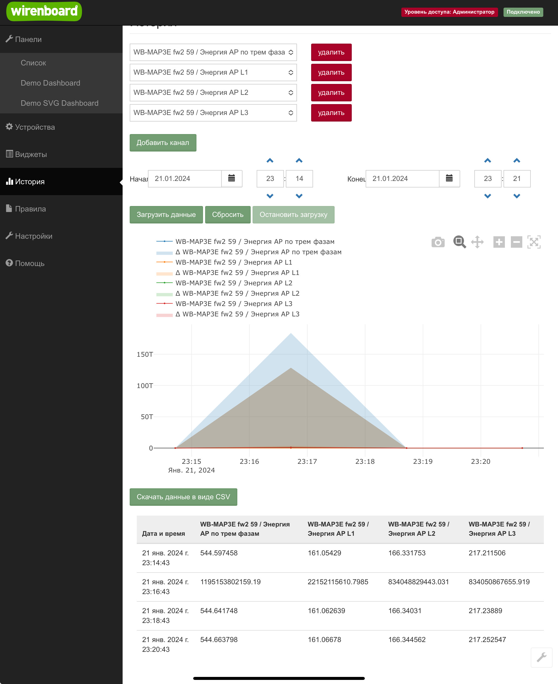Decrease the start hour with down arrow
Viewport: 558px width, 684px height.
(x=270, y=196)
